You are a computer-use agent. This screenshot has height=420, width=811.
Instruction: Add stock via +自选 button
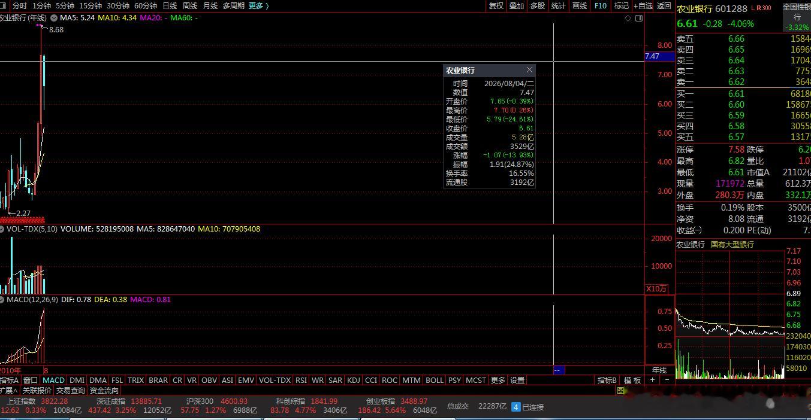[643, 5]
